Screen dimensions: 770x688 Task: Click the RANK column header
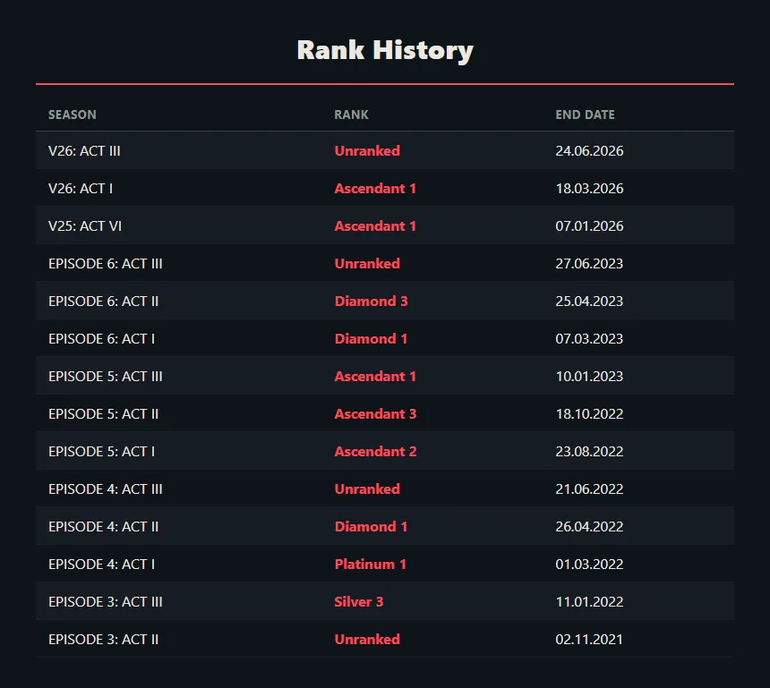[351, 115]
